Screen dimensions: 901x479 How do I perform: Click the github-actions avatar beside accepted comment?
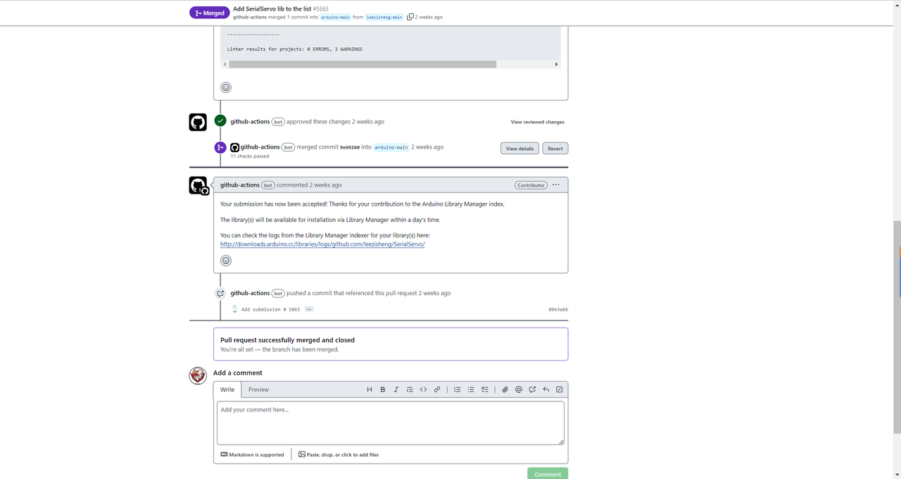tap(199, 185)
